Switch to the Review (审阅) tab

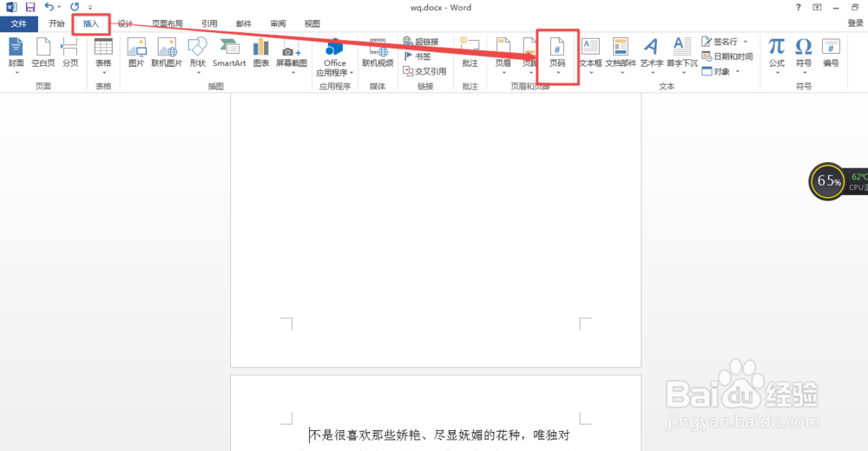(278, 23)
